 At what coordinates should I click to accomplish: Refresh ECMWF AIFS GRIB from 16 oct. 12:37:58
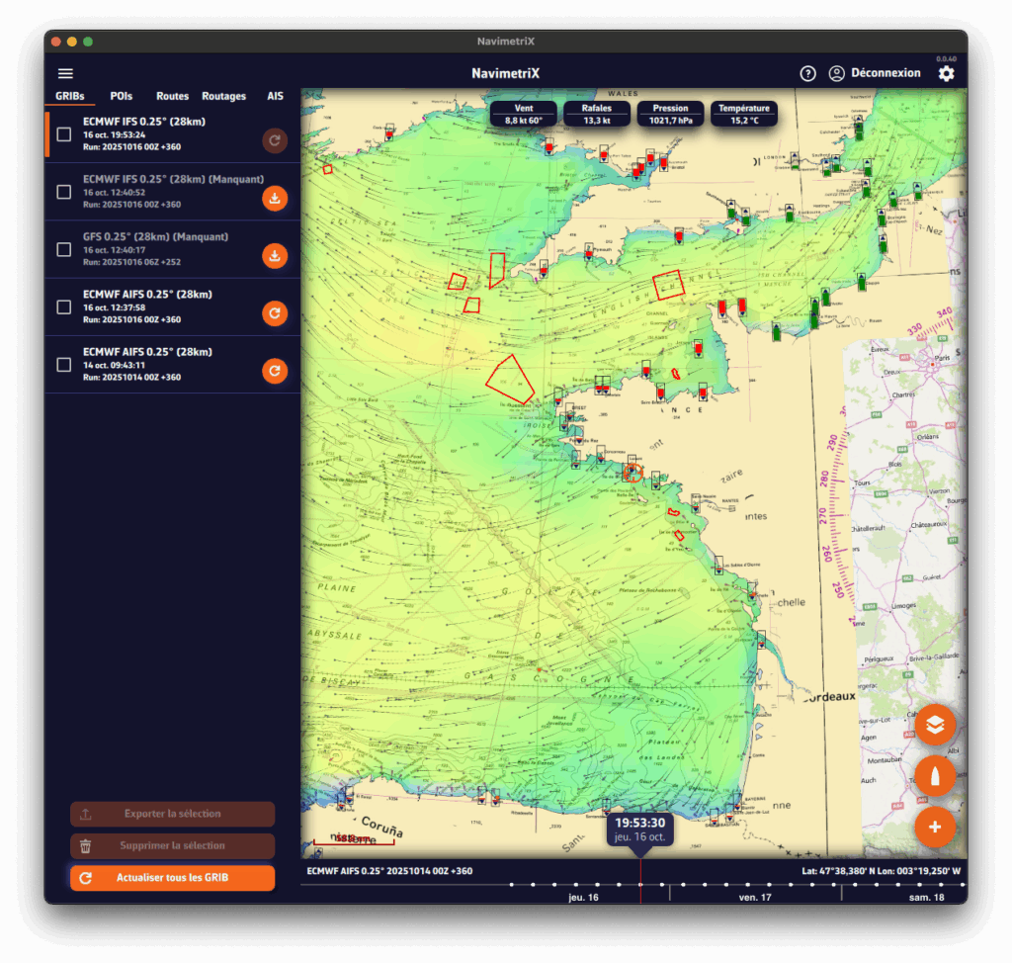(275, 313)
